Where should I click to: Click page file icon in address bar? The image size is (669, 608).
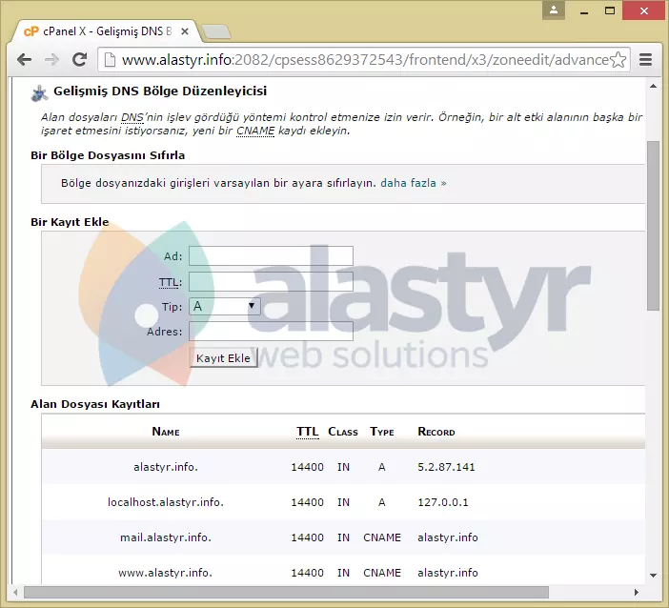tap(110, 60)
